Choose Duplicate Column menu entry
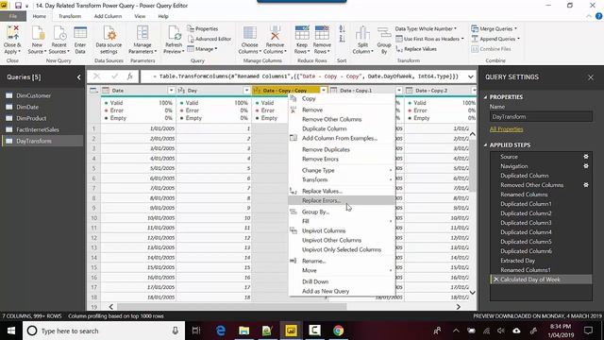 [324, 128]
